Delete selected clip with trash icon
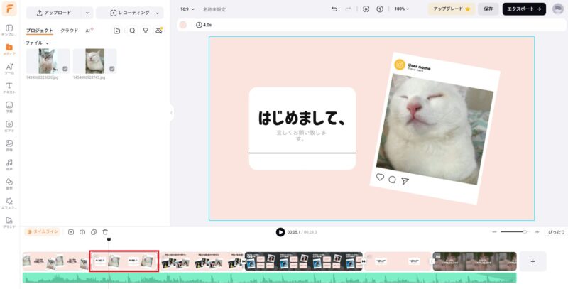Viewport: 568px width, 289px height. click(x=105, y=232)
